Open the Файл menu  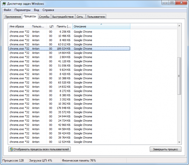[x=7, y=10]
